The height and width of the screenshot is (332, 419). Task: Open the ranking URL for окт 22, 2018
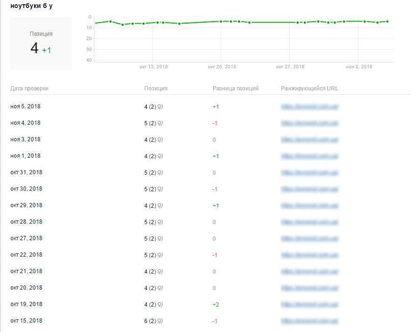coord(310,255)
